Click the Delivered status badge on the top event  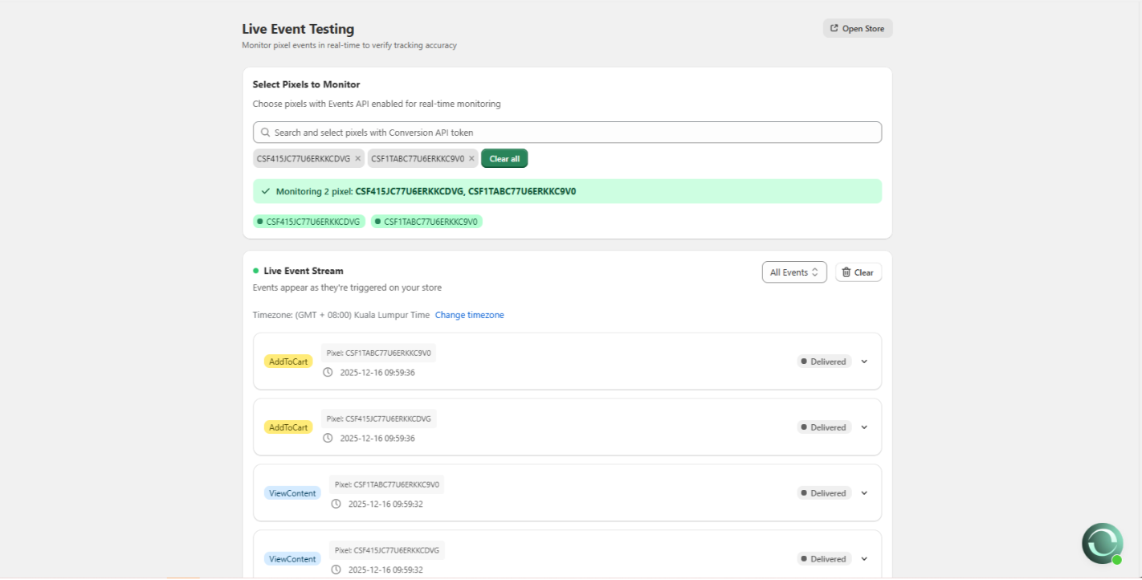[x=823, y=361]
